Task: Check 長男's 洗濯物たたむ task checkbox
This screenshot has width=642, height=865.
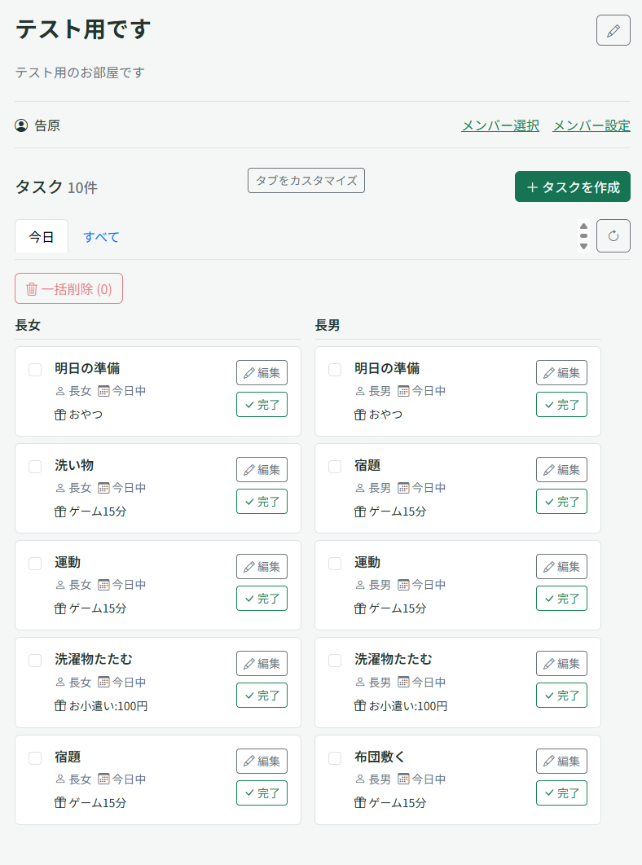Action: click(335, 661)
